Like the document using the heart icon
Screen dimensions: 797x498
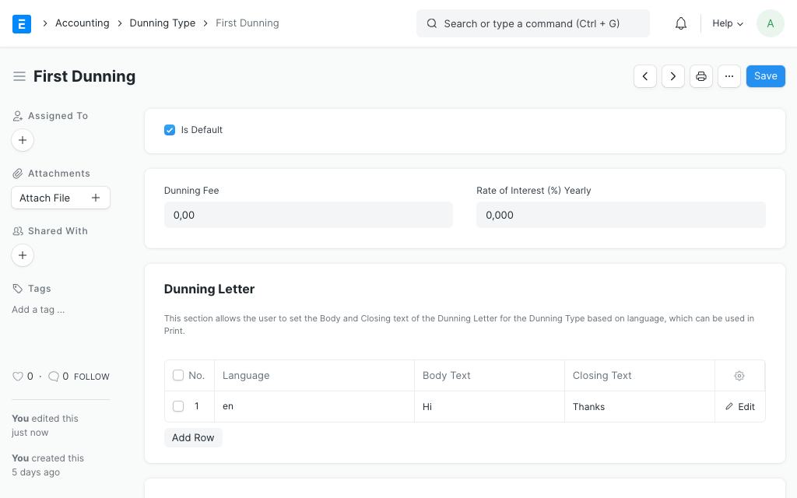pyautogui.click(x=16, y=376)
